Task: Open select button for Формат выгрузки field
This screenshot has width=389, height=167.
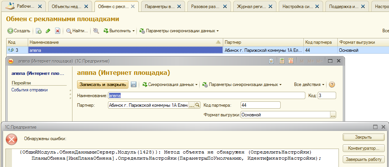Action: (333, 114)
